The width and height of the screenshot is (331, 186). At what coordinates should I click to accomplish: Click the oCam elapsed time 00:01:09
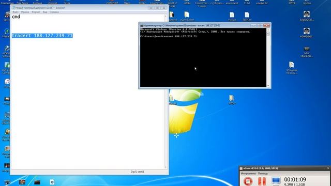click(295, 179)
